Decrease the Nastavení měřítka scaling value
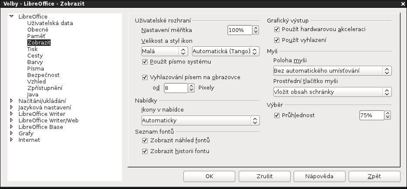 tap(256, 32)
